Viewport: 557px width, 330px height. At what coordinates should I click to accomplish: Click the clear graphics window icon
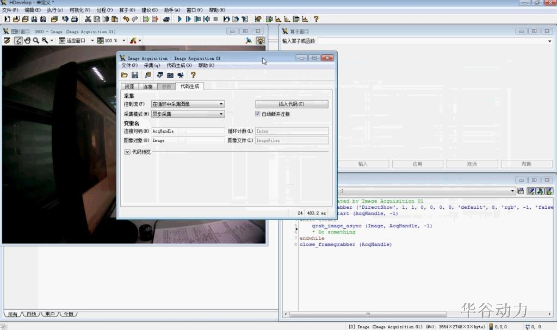pyautogui.click(x=7, y=40)
